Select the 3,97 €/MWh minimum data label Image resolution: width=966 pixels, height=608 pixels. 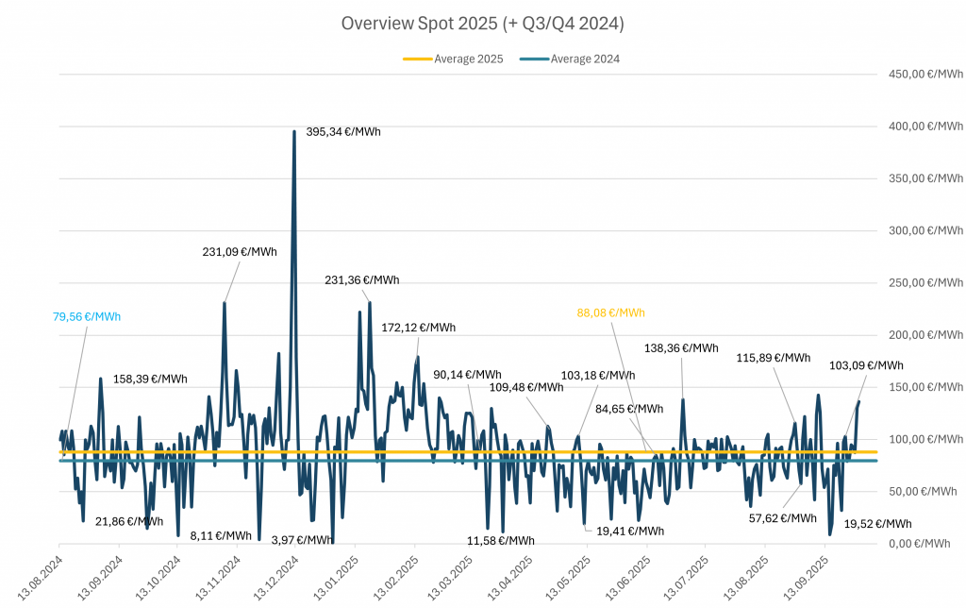point(302,540)
